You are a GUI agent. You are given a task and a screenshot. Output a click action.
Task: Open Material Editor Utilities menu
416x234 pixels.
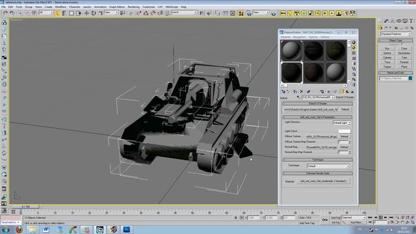(x=325, y=37)
